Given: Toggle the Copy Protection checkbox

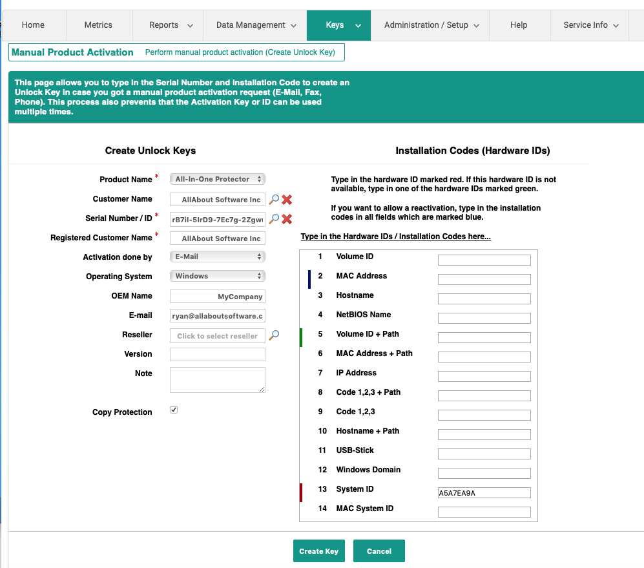Looking at the screenshot, I should 174,410.
